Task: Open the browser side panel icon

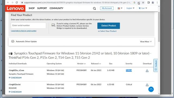Action: tap(148, 2)
